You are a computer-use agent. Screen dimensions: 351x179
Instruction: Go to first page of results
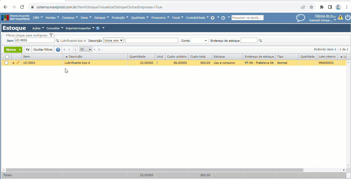coord(64,50)
